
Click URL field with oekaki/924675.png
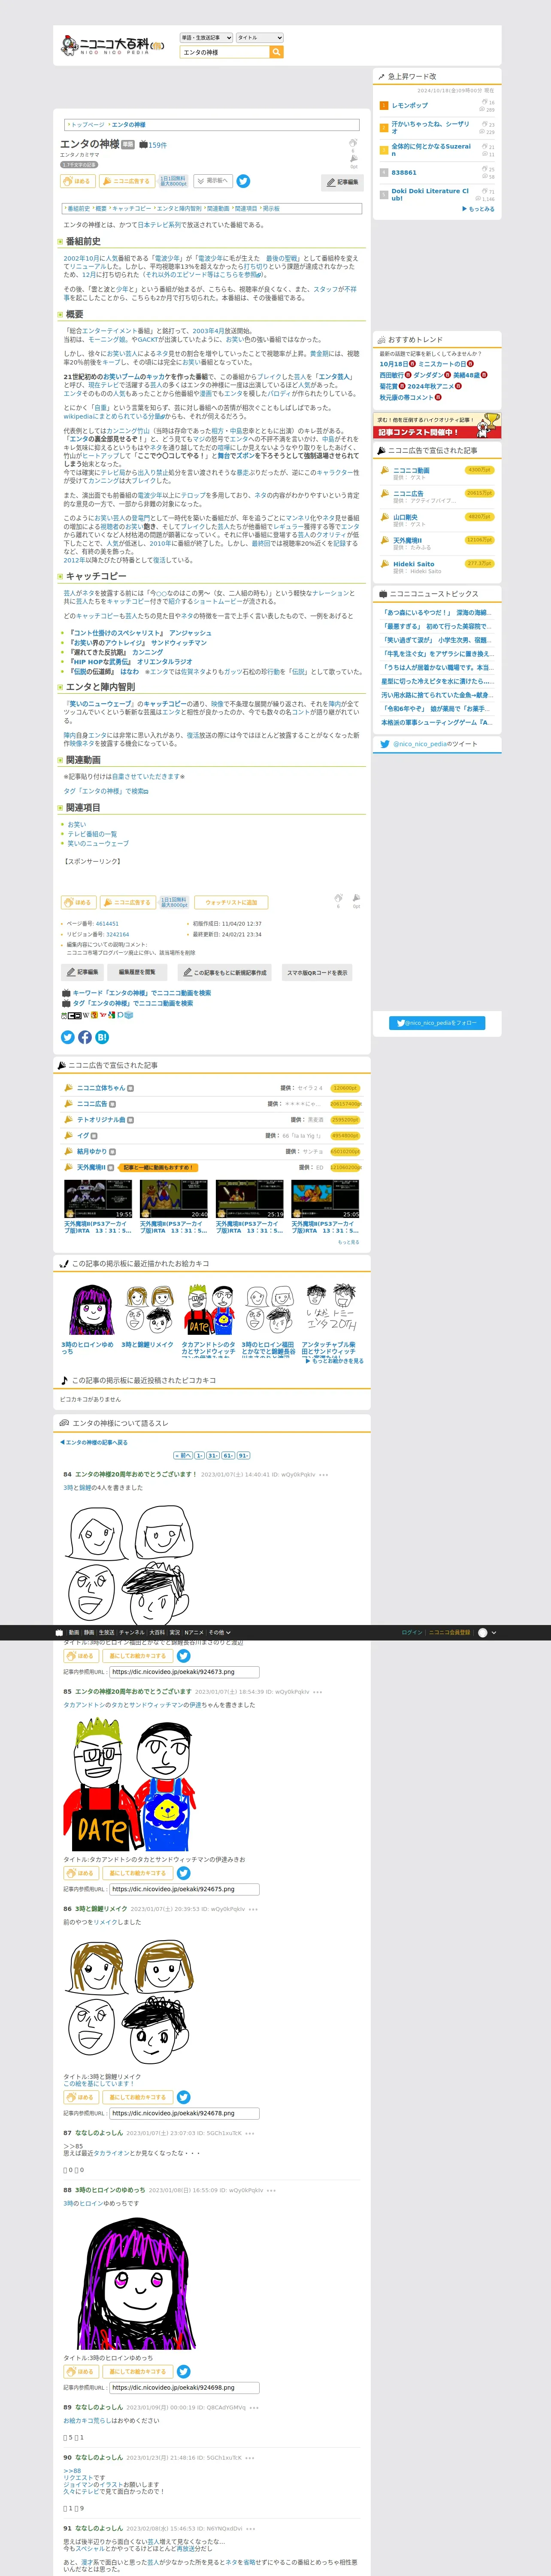[x=184, y=1889]
